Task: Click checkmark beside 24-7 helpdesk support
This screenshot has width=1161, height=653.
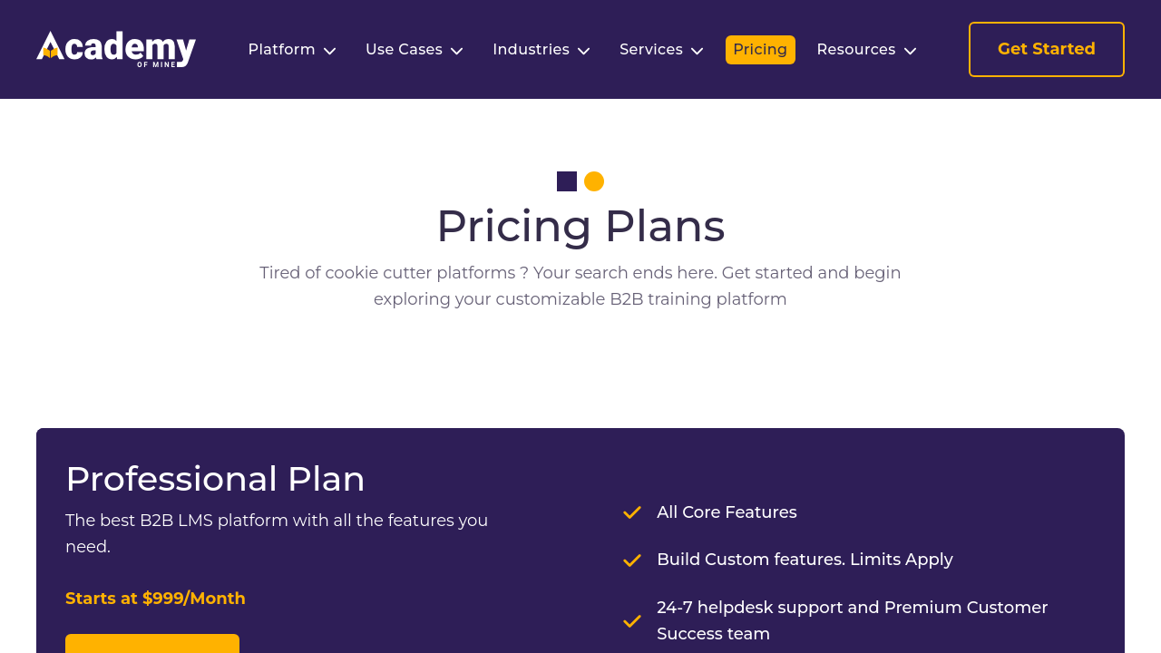Action: point(632,621)
